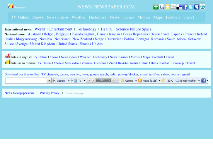Viewport: 213px width, 160px height.
Task: Share on Facebook via header icon
Action: [185, 7]
